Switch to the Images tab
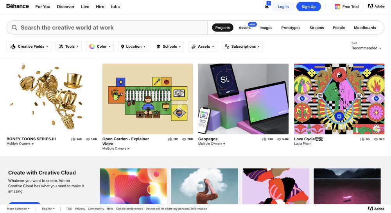391x213 pixels. [266, 28]
